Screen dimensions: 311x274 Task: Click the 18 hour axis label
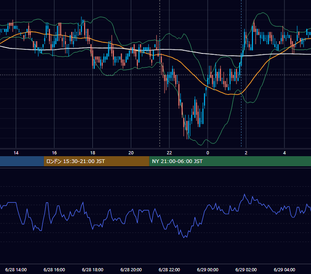point(93,153)
